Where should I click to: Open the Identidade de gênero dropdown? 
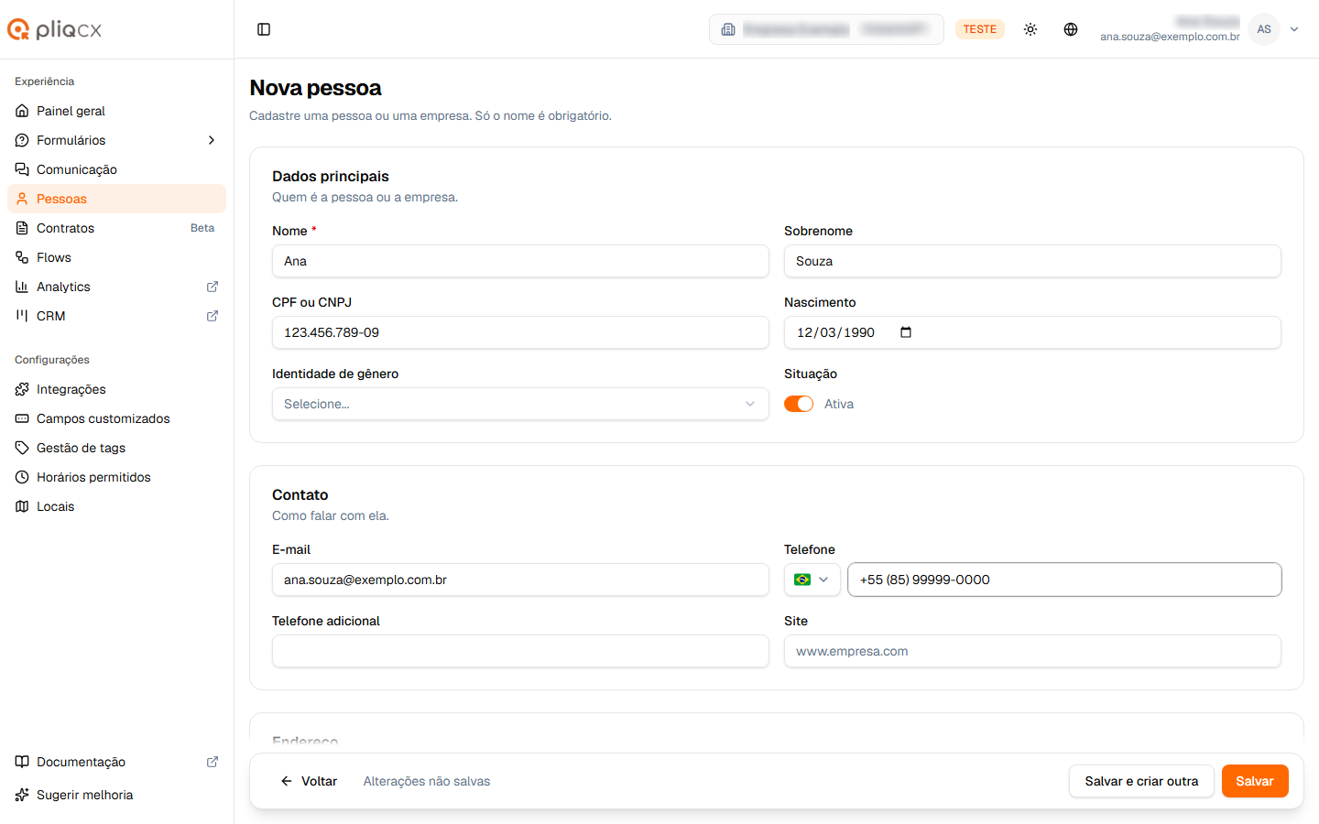click(x=520, y=404)
